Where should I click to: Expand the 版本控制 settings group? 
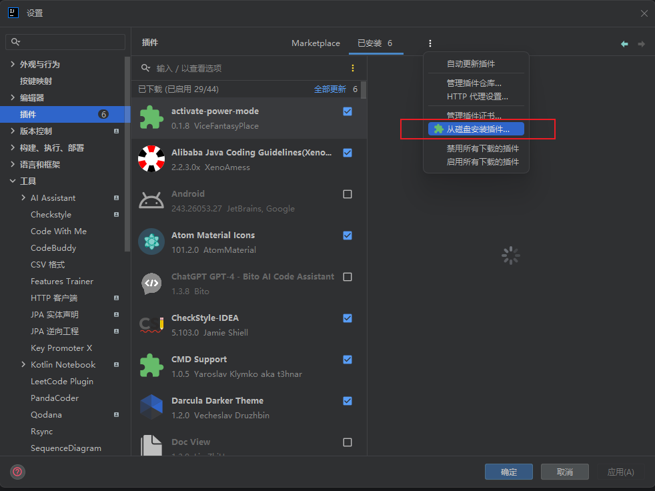click(13, 131)
